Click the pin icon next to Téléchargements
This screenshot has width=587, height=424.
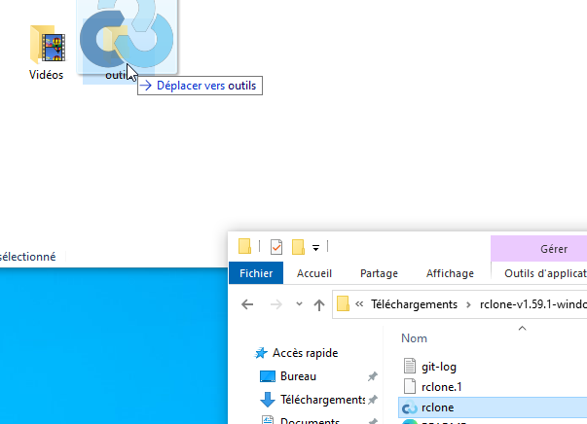373,400
